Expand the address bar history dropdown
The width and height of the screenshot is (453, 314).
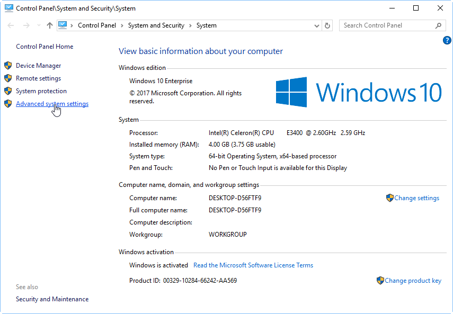pos(317,25)
